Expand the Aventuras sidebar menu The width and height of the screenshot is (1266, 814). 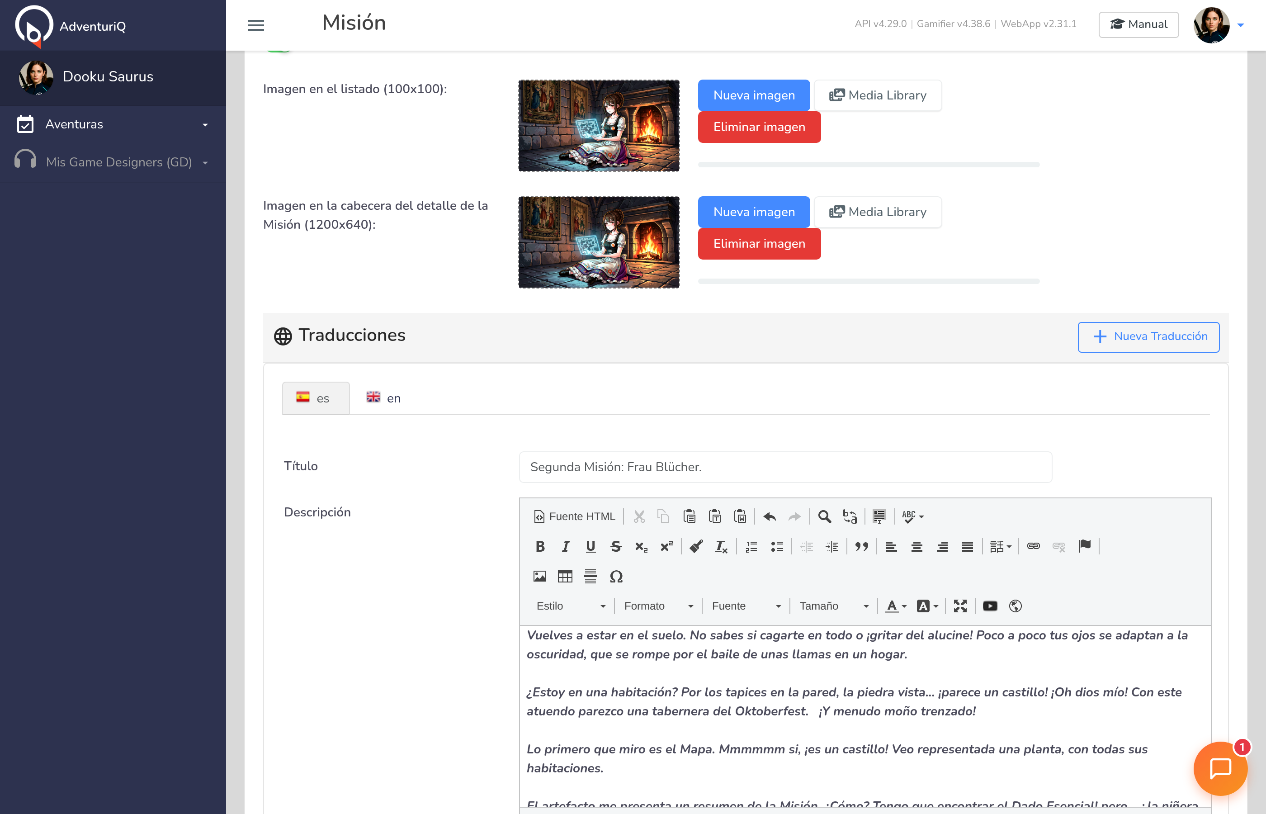pos(113,124)
